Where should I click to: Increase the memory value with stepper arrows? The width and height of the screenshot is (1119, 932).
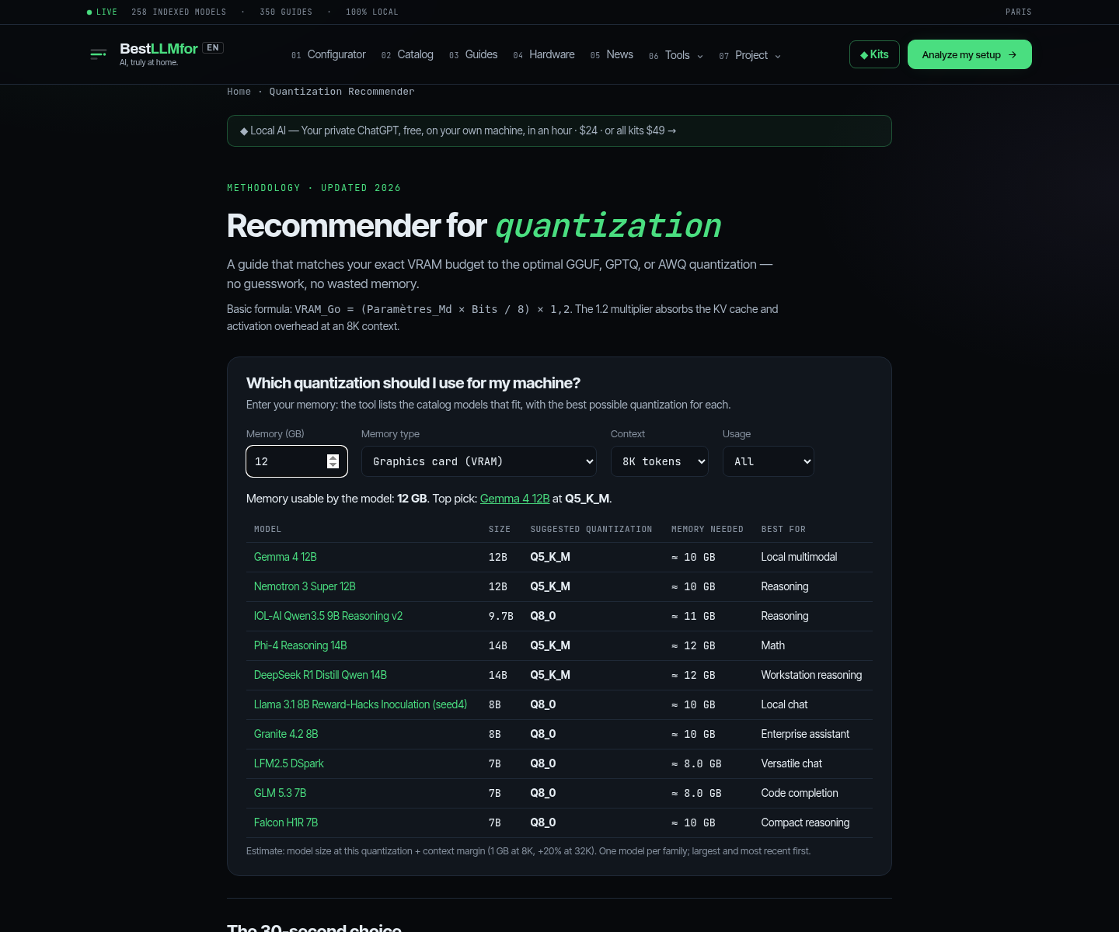click(333, 457)
